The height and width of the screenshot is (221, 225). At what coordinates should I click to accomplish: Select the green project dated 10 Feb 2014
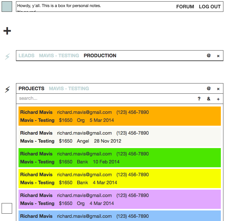119,158
